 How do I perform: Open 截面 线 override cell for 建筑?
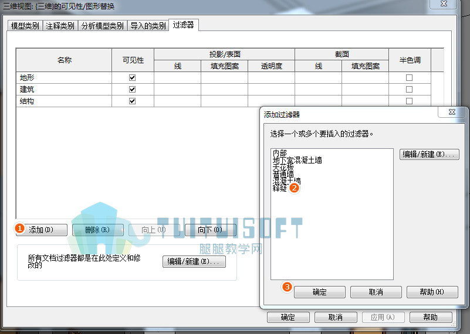pyautogui.click(x=319, y=90)
